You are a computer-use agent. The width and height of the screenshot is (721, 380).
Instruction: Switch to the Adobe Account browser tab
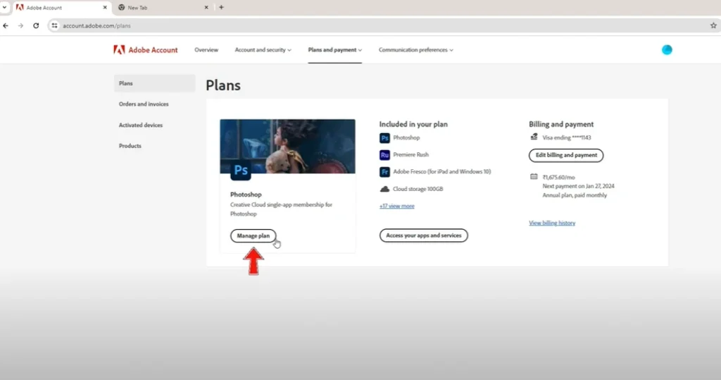click(x=61, y=7)
